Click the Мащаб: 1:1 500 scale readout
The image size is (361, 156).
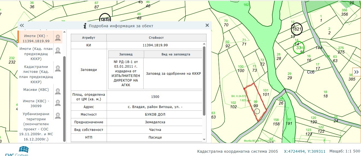click(x=345, y=151)
